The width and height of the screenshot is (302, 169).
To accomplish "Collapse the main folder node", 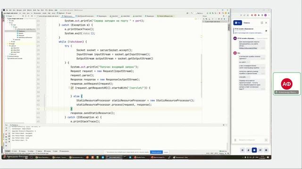I will click(x=10, y=25).
